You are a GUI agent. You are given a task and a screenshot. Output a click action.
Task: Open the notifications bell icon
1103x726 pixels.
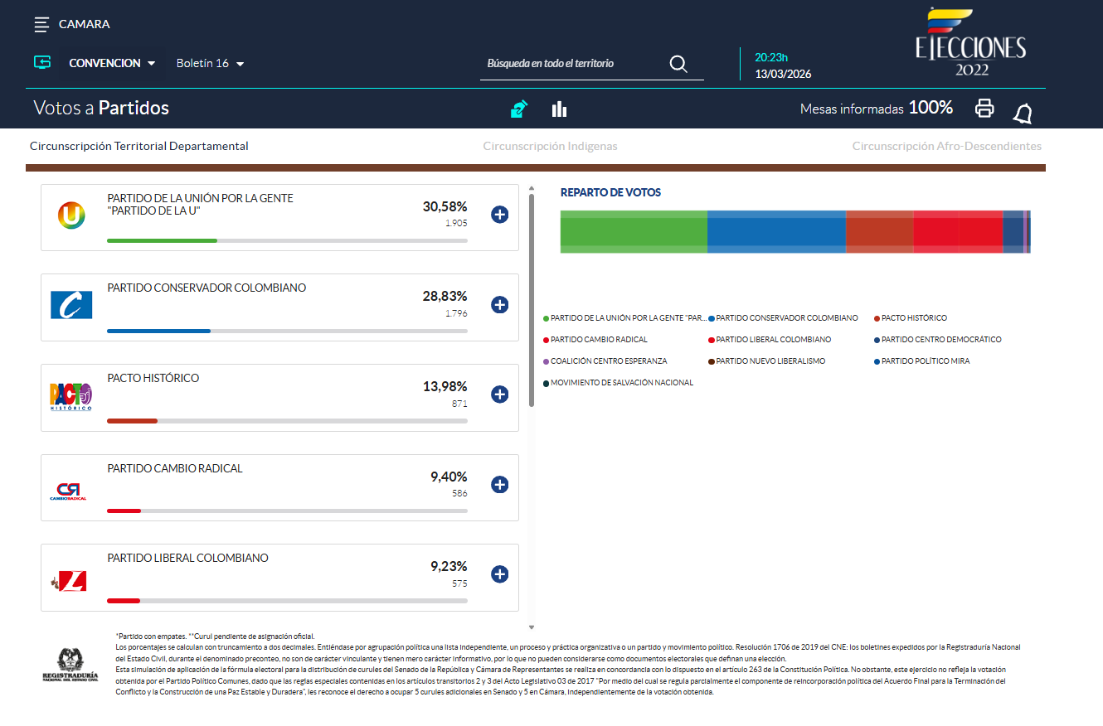pyautogui.click(x=1023, y=114)
